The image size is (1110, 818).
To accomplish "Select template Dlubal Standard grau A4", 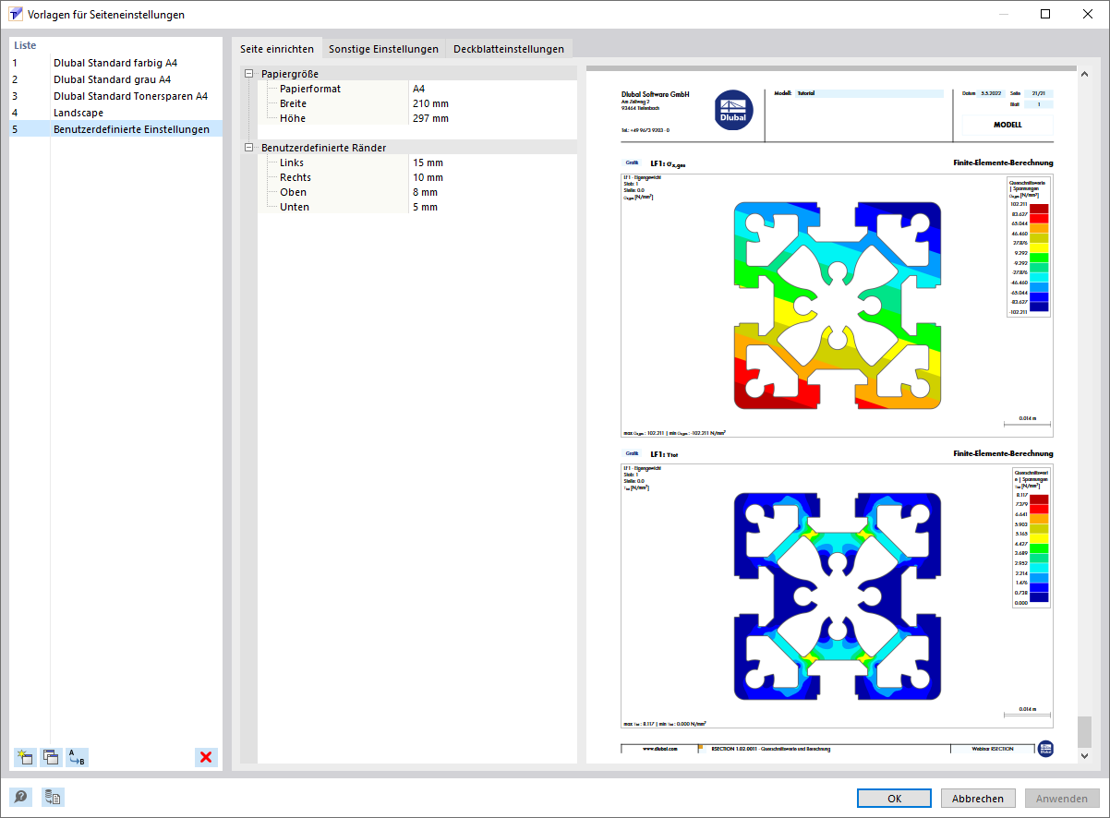I will 116,79.
